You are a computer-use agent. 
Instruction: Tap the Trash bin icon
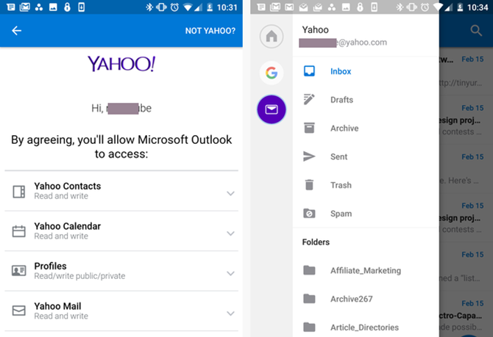tap(309, 185)
